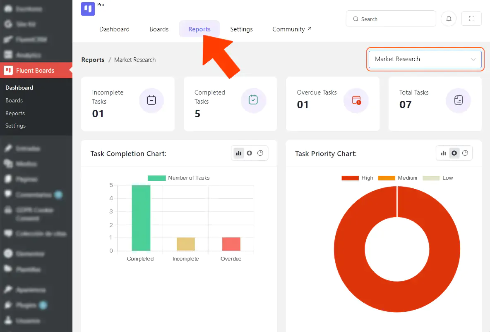Open the Market Research board dropdown
490x332 pixels.
pyautogui.click(x=418, y=59)
